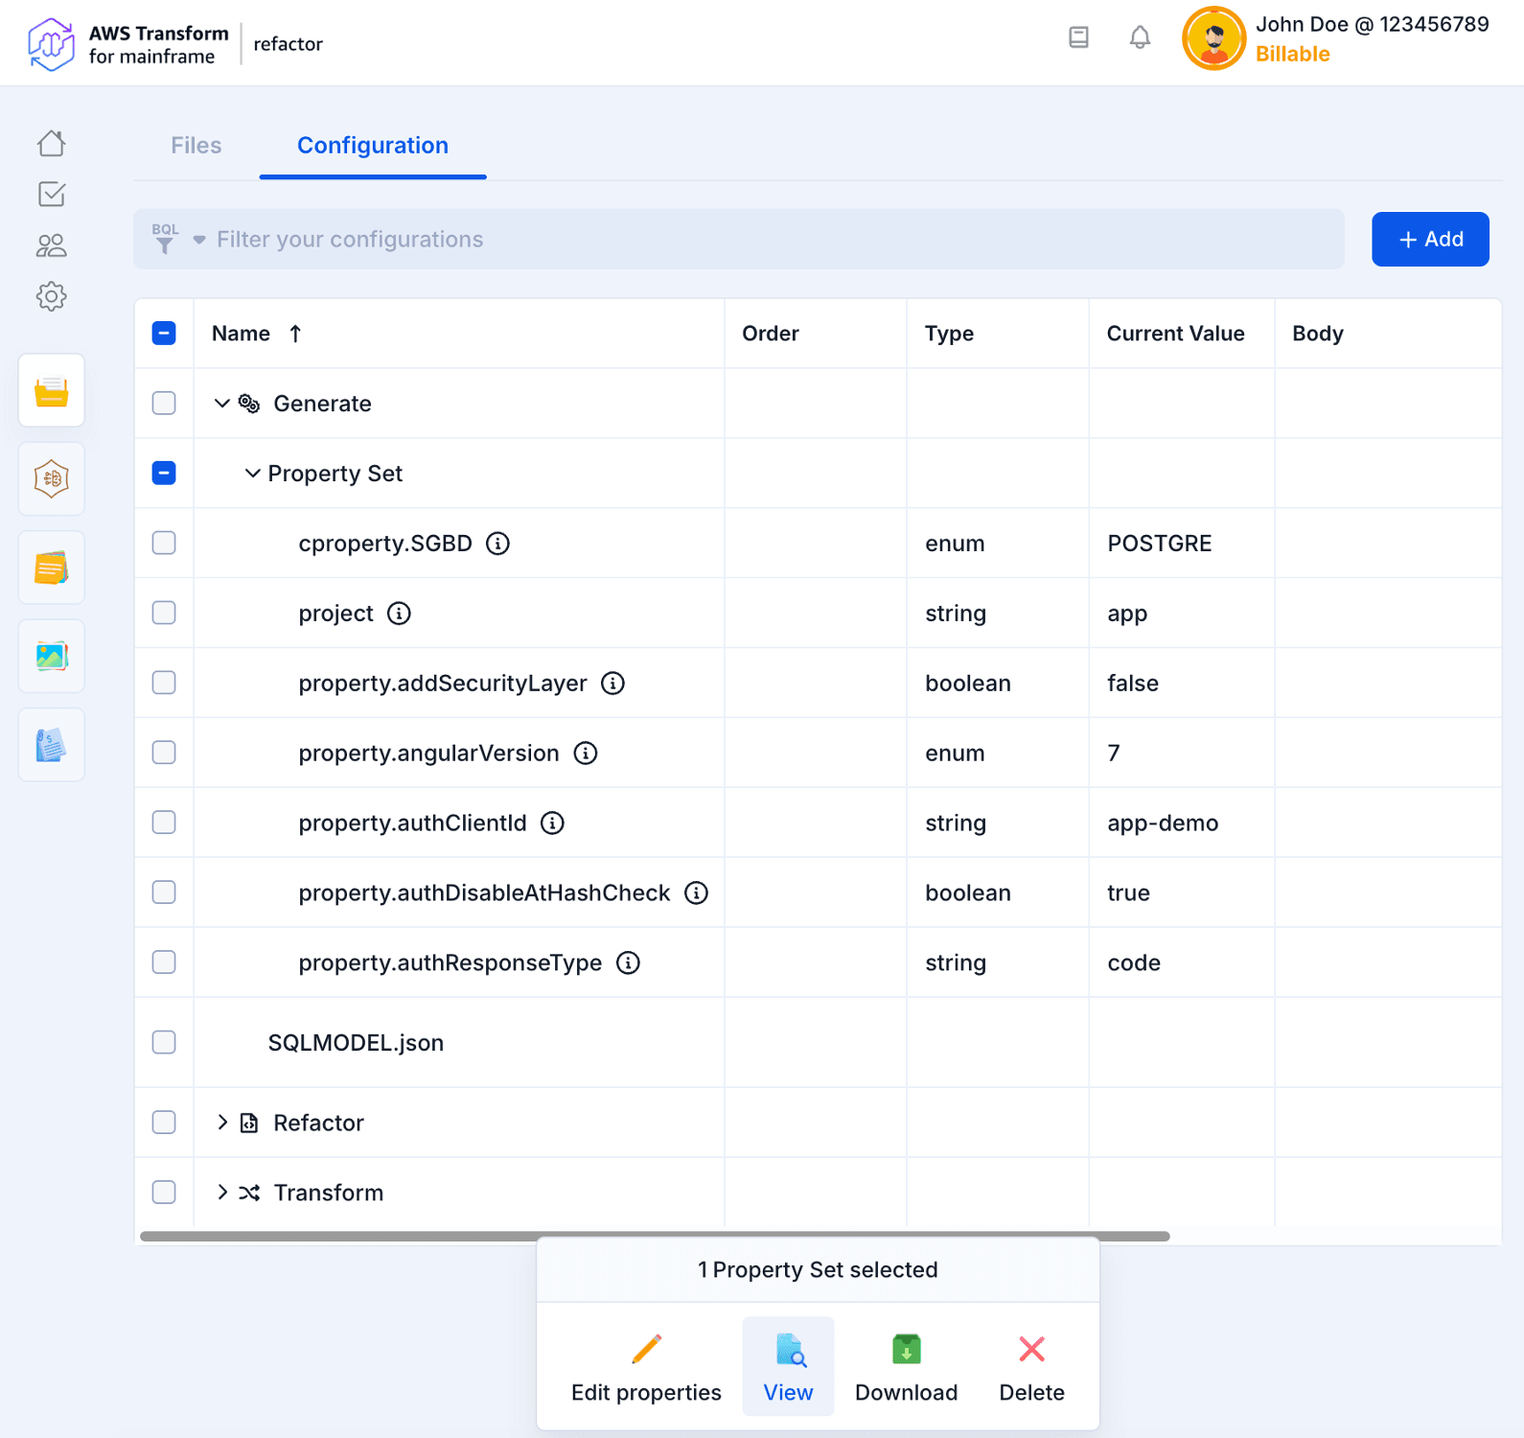This screenshot has width=1524, height=1438.
Task: Collapse the Generate tree node
Action: 221,404
